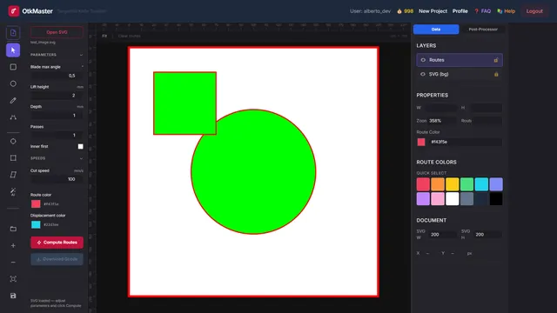Click the fit-to-screen frame icon
Image resolution: width=557 pixels, height=313 pixels.
click(x=13, y=279)
